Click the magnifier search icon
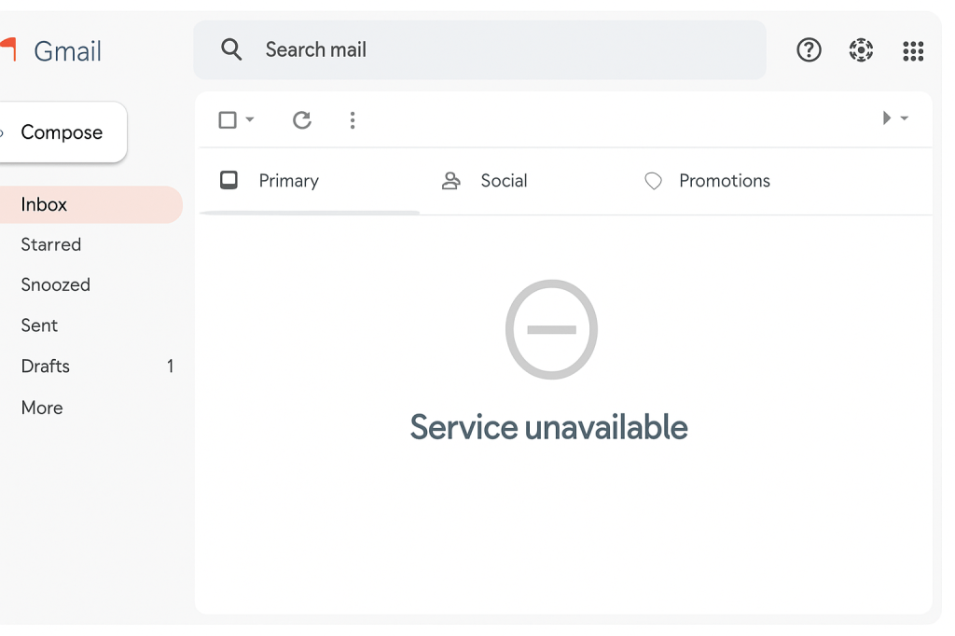Image resolution: width=955 pixels, height=636 pixels. pos(231,49)
